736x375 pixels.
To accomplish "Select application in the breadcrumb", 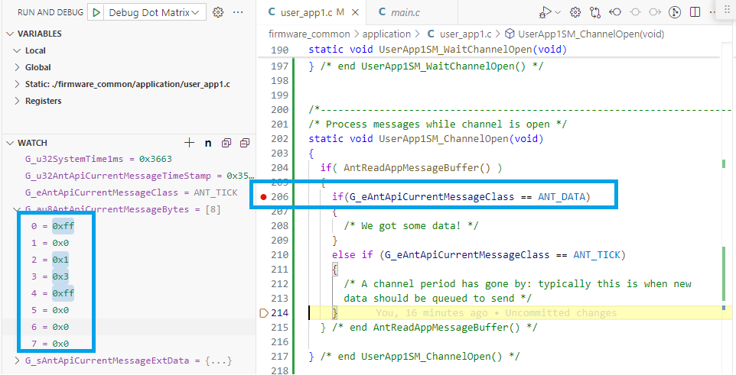I will [386, 34].
